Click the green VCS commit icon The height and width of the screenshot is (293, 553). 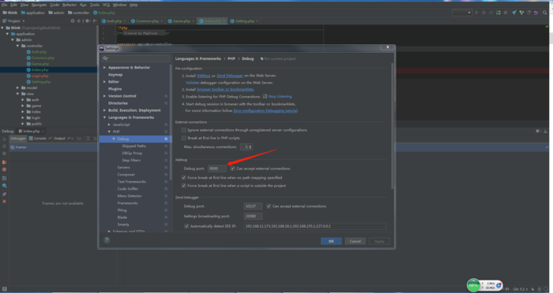[521, 13]
